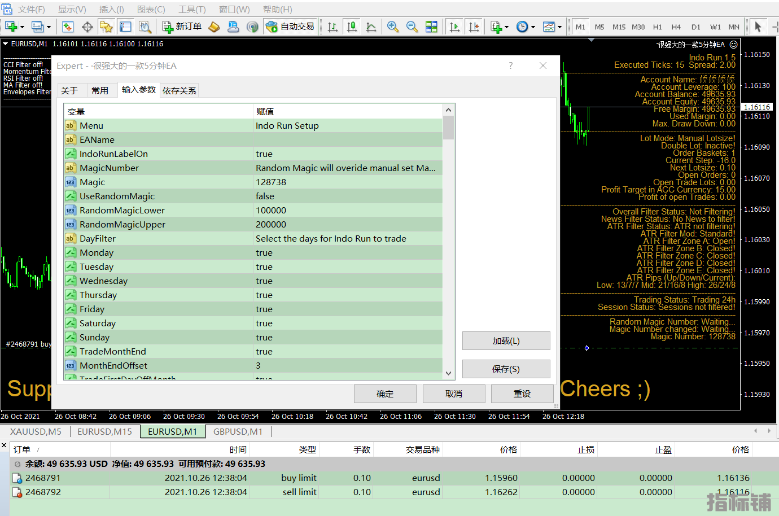Screen dimensions: 779x516
Task: Toggle the AutoTrading (自动交易) button
Action: coord(290,27)
